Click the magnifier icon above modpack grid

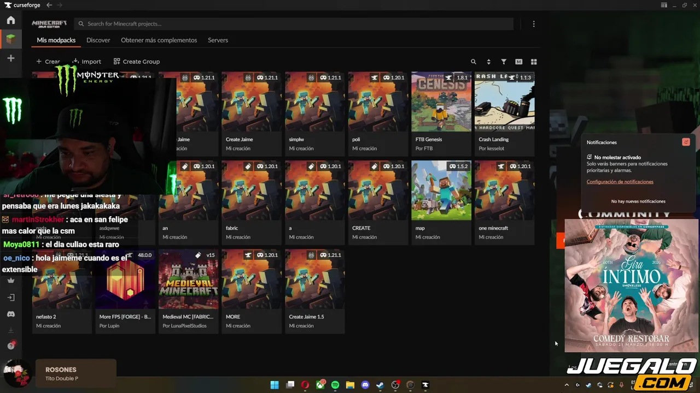474,62
